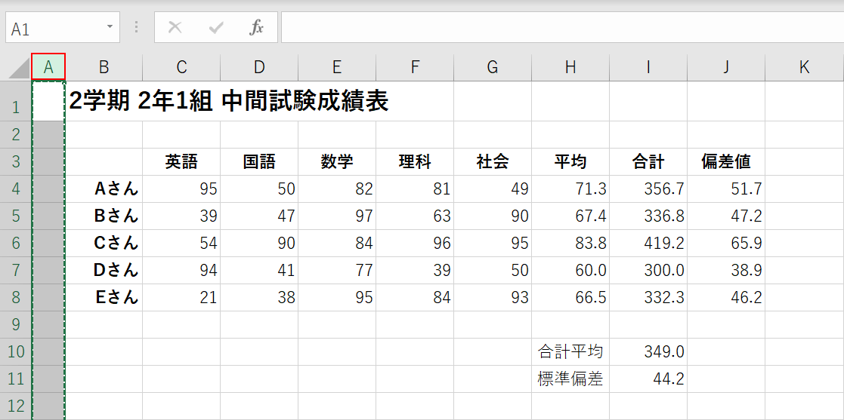Click the title cell 2学期 2年1組 中間試験成績表
844x420 pixels.
228,102
